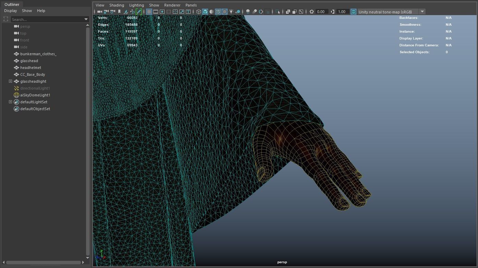This screenshot has height=268, width=478.
Task: Open the Outliner Help menu
Action: pyautogui.click(x=41, y=11)
